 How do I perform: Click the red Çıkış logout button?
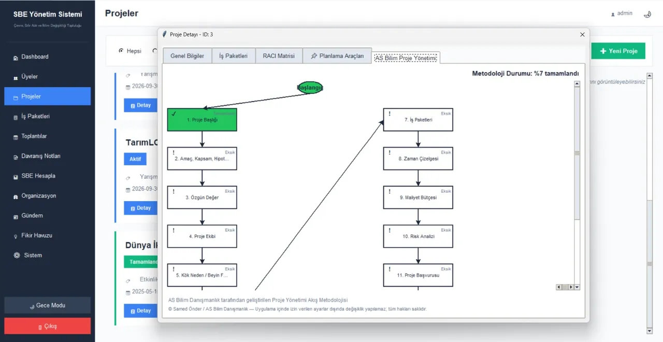tap(48, 326)
